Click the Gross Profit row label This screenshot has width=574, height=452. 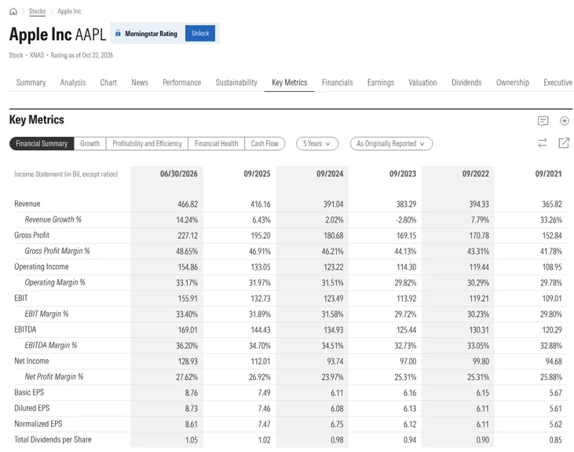(32, 235)
